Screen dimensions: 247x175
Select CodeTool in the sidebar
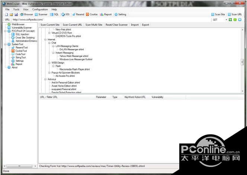tap(20, 54)
